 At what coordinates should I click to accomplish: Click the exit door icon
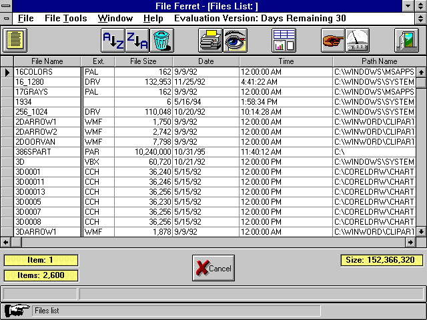pos(406,41)
